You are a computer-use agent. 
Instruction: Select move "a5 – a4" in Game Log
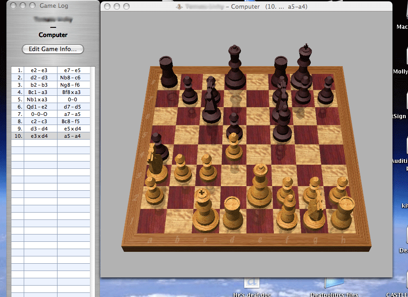tap(73, 136)
